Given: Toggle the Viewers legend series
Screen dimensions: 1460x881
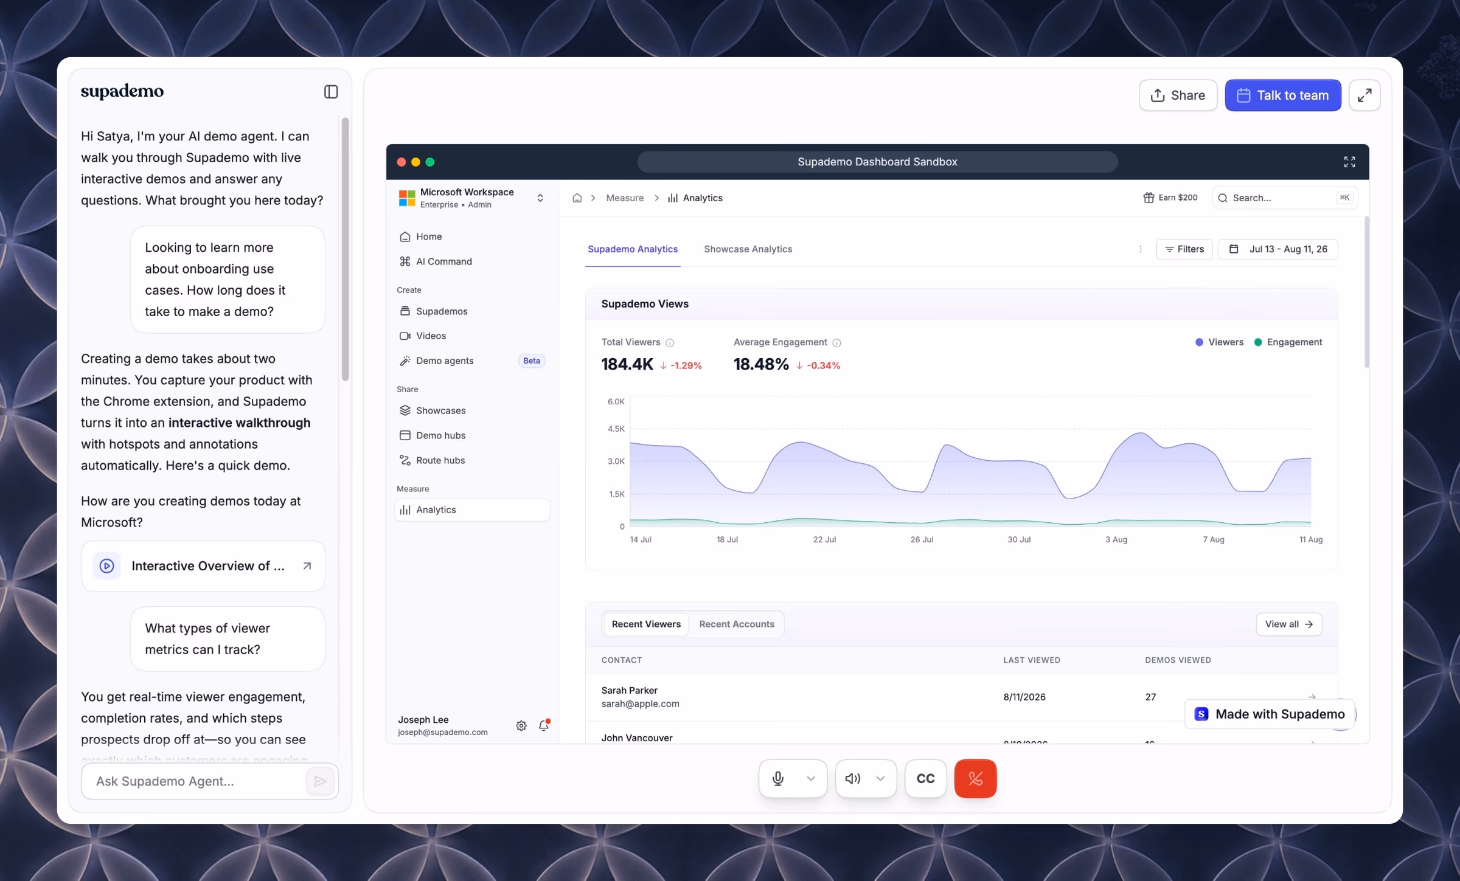Looking at the screenshot, I should (1219, 342).
